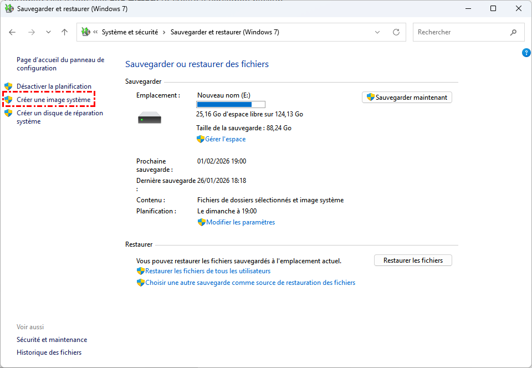532x368 pixels.
Task: Click the up arrow to parent folder
Action: (64, 32)
